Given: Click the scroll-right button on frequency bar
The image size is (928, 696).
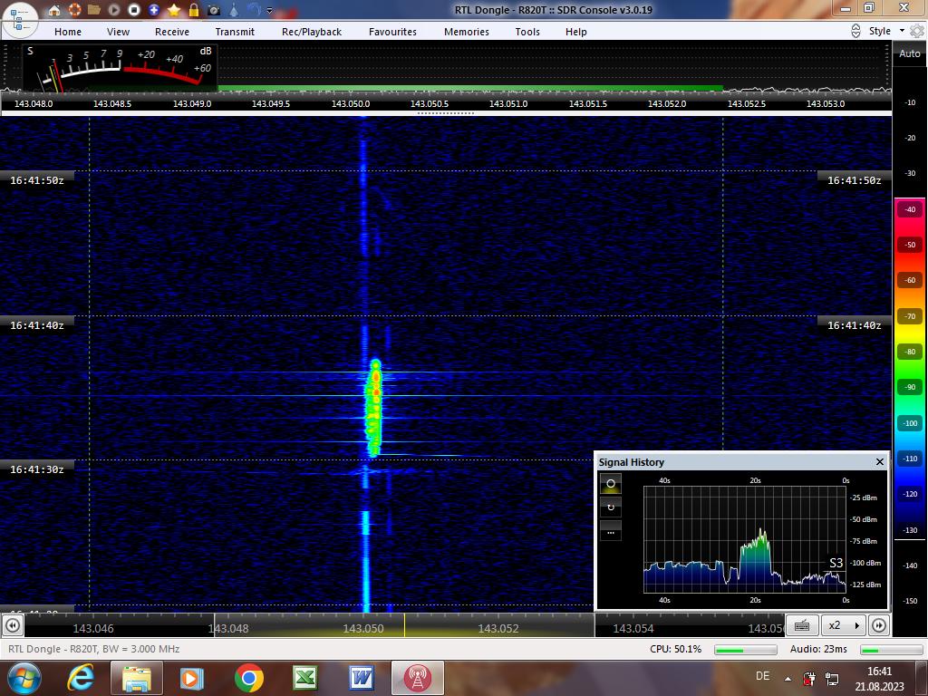Looking at the screenshot, I should point(879,625).
